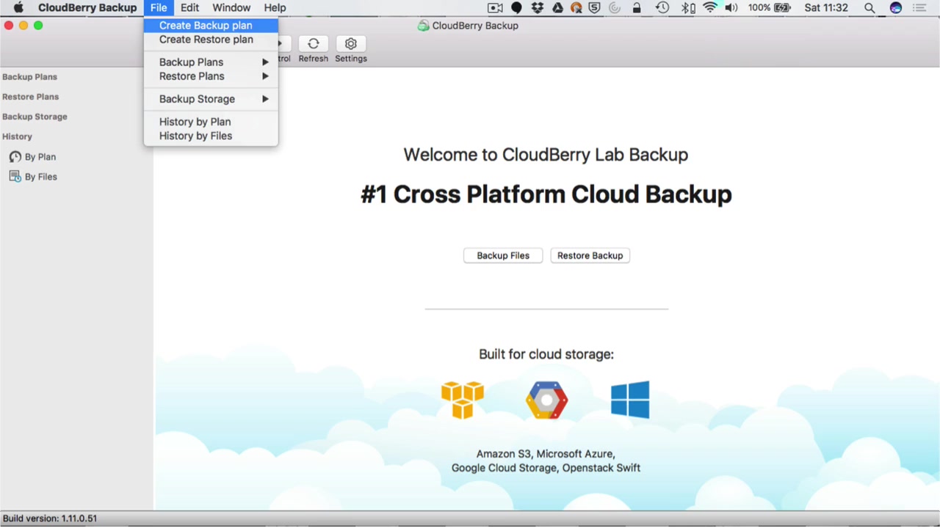Open the Help menu
The width and height of the screenshot is (940, 528).
(x=275, y=8)
